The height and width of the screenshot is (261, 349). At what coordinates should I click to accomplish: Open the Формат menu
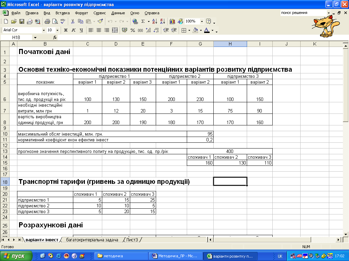pyautogui.click(x=81, y=13)
